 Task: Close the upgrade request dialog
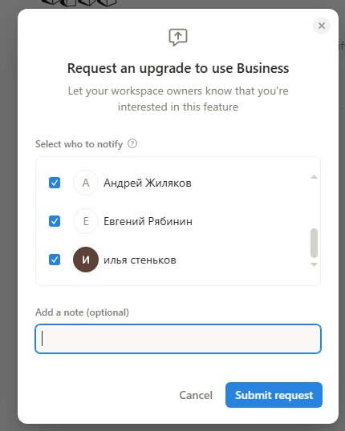click(321, 26)
